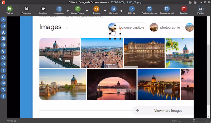Click the Valider save button
This screenshot has height=123, width=211.
pos(9,10)
